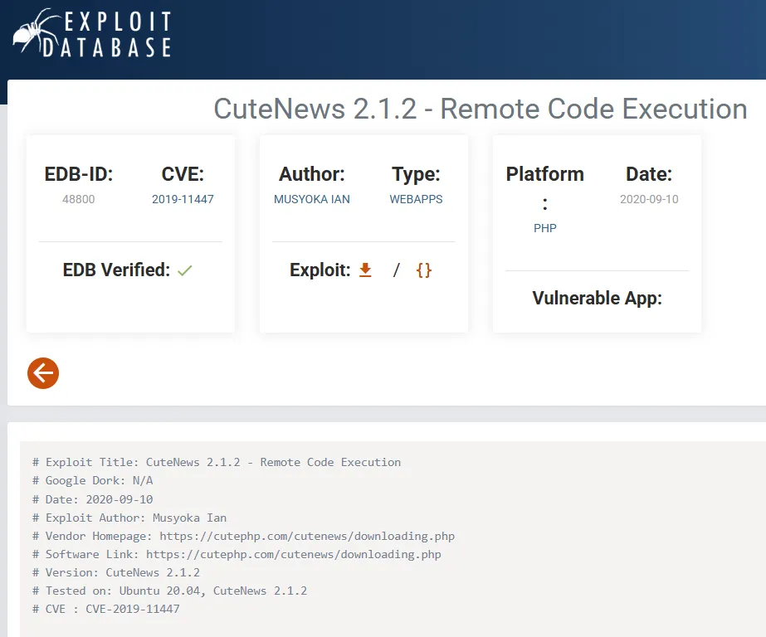The width and height of the screenshot is (766, 637).
Task: Select the PHP platform link
Action: (545, 228)
